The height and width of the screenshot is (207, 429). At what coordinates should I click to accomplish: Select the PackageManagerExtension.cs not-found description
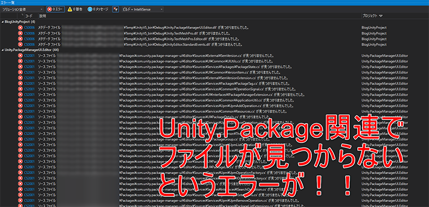(171, 95)
